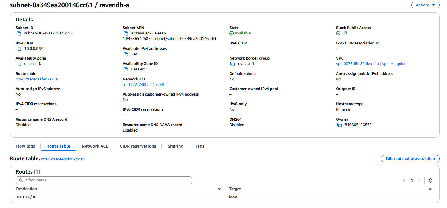Viewport: 447px width, 208px height.
Task: Open the Network ACL tab
Action: click(x=95, y=146)
